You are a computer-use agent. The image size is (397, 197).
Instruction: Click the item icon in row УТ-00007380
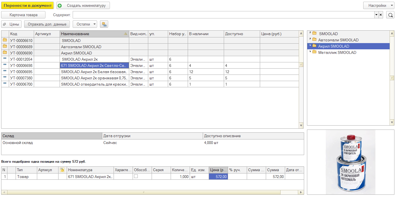[5, 78]
